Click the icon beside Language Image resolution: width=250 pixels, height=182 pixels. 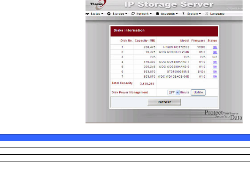coord(207,14)
